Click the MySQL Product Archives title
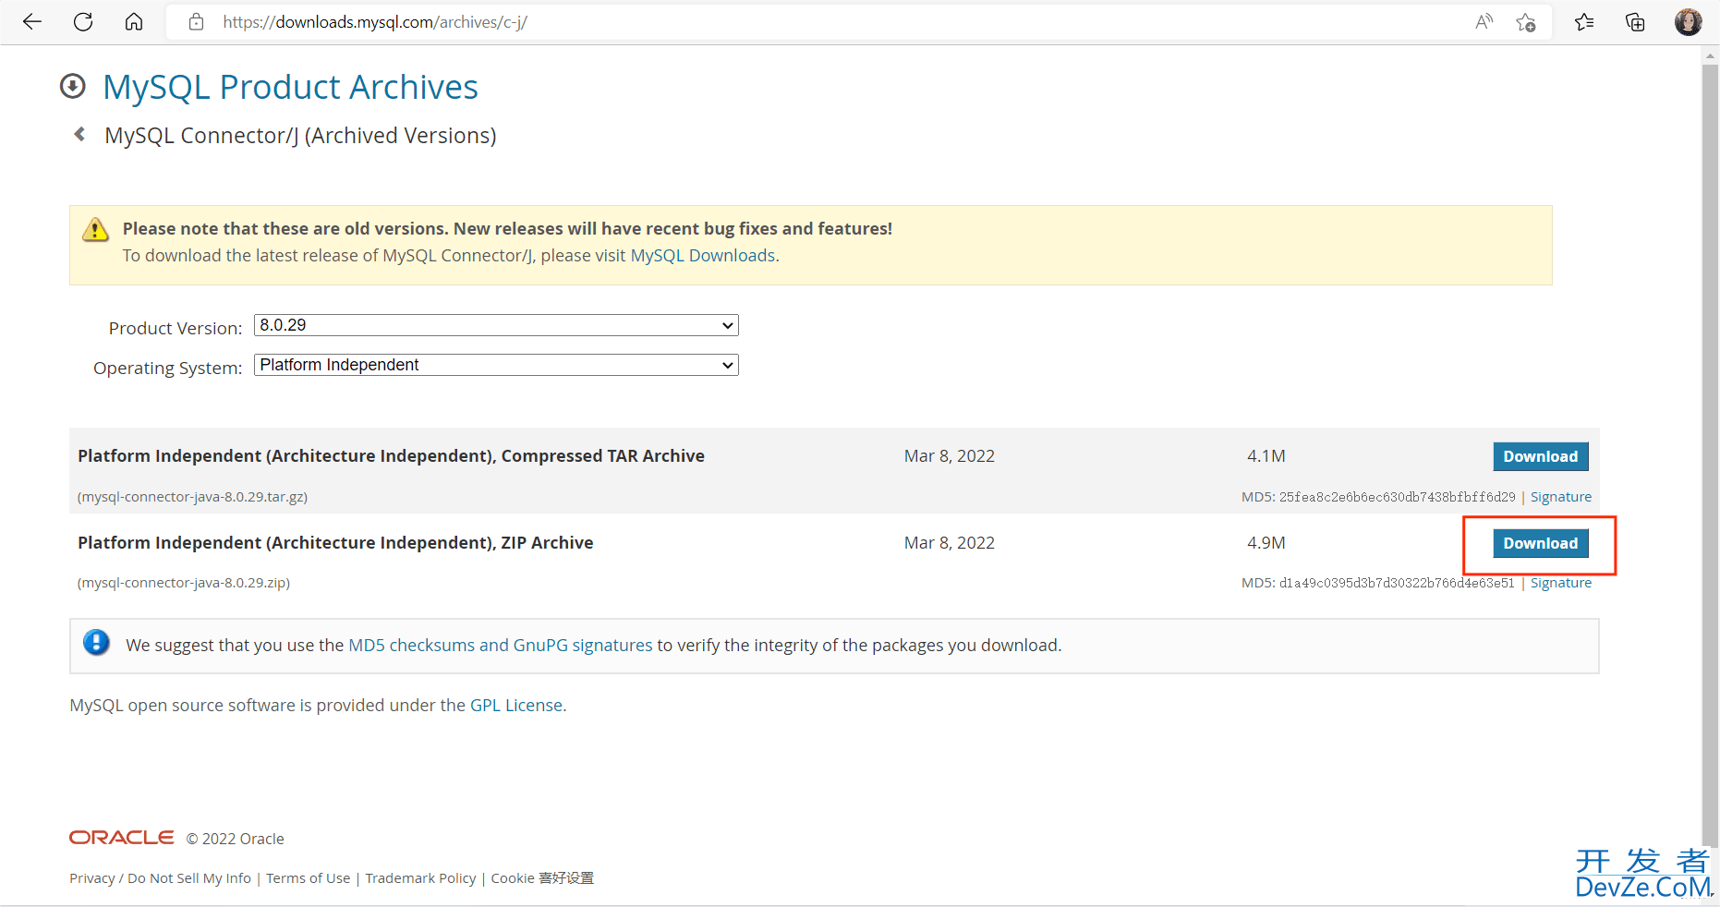 pos(290,87)
